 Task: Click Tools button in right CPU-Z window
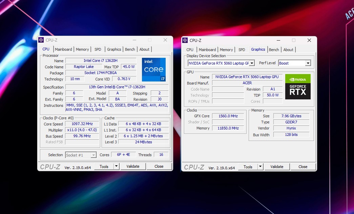(248, 167)
